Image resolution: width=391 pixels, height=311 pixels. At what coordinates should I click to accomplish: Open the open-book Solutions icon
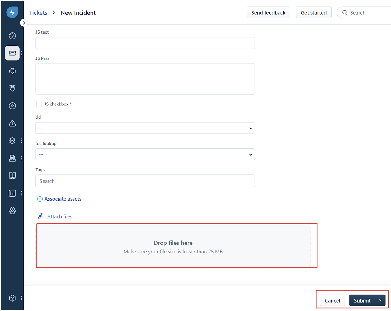pos(12,176)
